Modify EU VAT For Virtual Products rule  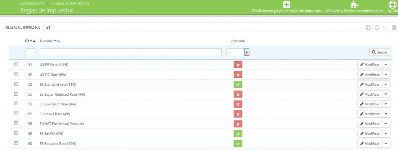[370, 124]
